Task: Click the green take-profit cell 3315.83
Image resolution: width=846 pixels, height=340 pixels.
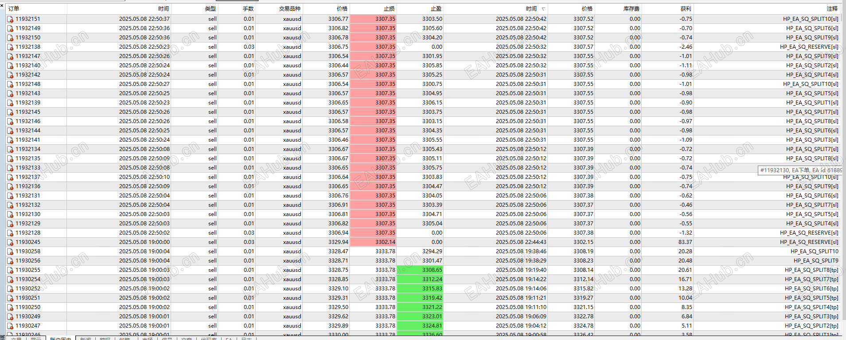Action: click(x=420, y=289)
